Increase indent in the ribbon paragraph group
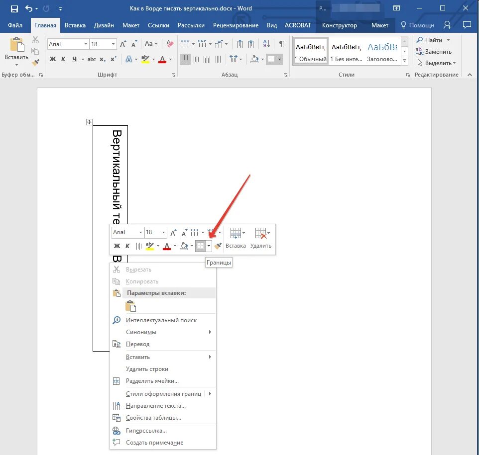The image size is (479, 455). pyautogui.click(x=251, y=44)
